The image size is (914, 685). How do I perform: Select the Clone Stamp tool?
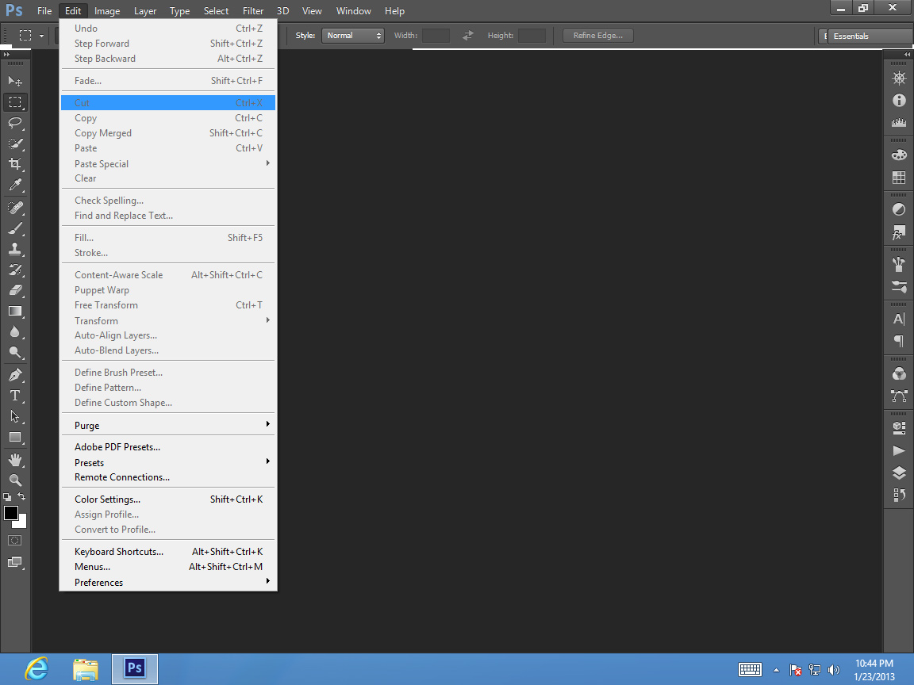[x=15, y=249]
